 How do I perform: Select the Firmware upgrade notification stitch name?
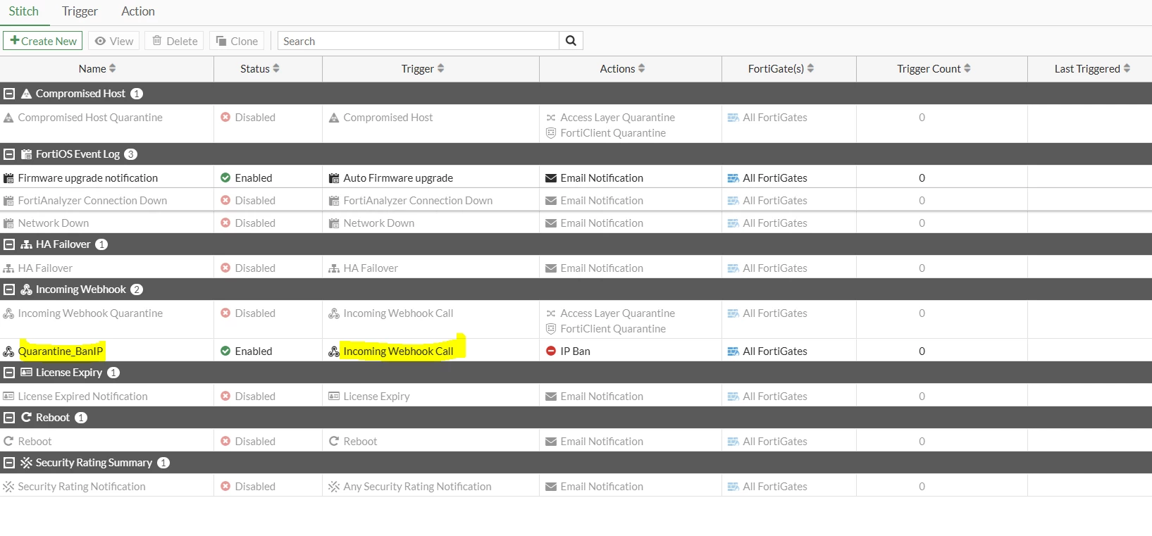pyautogui.click(x=88, y=178)
